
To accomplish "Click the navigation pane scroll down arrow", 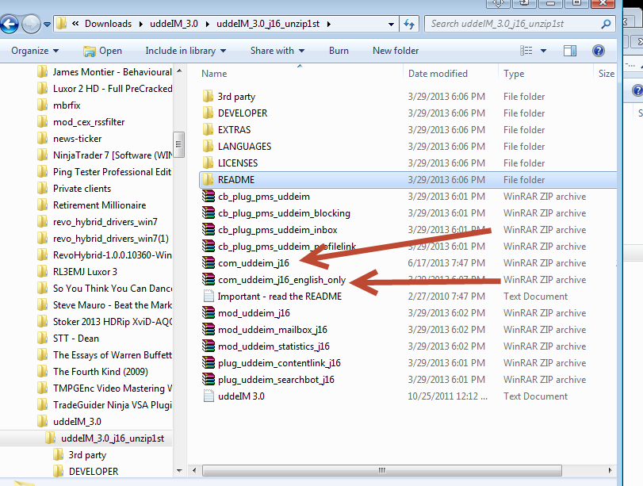I will (x=179, y=471).
